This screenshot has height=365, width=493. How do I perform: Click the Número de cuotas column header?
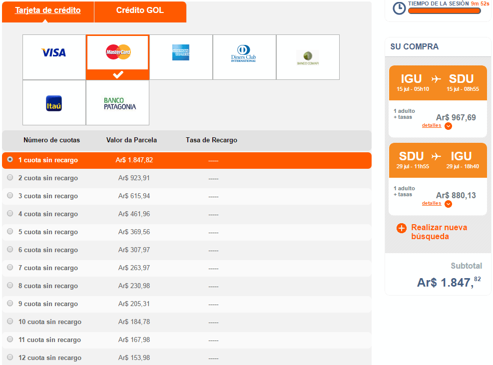(x=51, y=140)
